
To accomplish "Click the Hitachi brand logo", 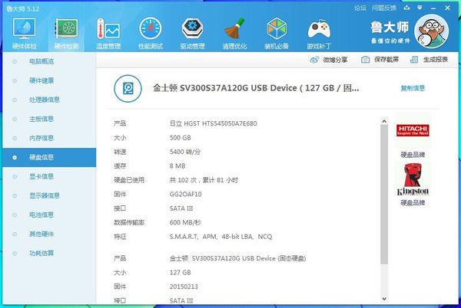I will [x=413, y=130].
